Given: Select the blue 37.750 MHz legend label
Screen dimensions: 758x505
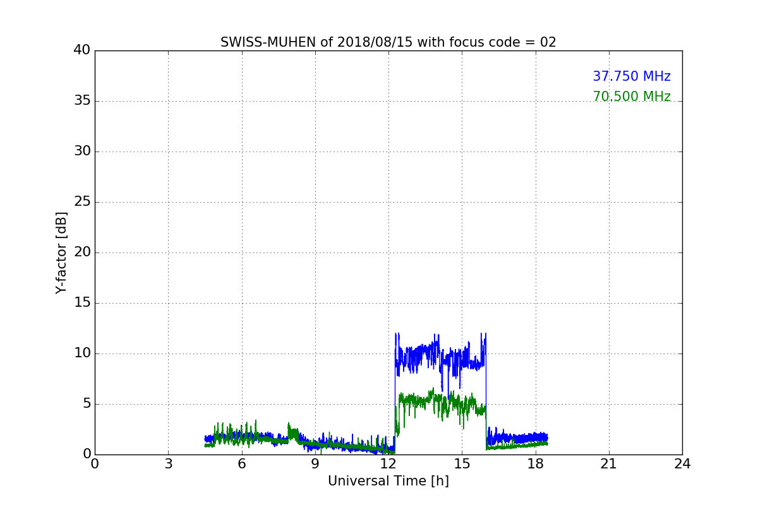Looking at the screenshot, I should coord(632,76).
